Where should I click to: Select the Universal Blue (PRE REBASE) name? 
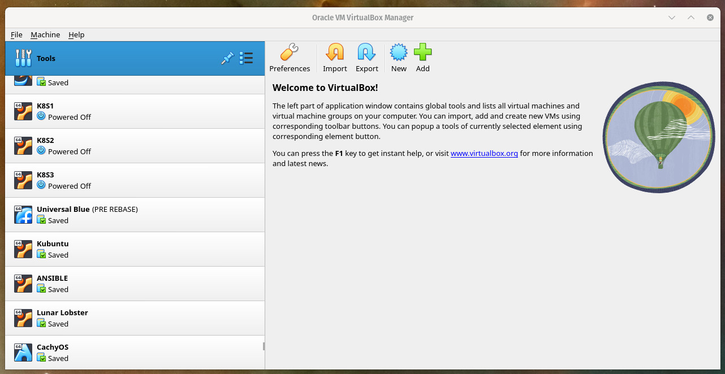tap(87, 209)
